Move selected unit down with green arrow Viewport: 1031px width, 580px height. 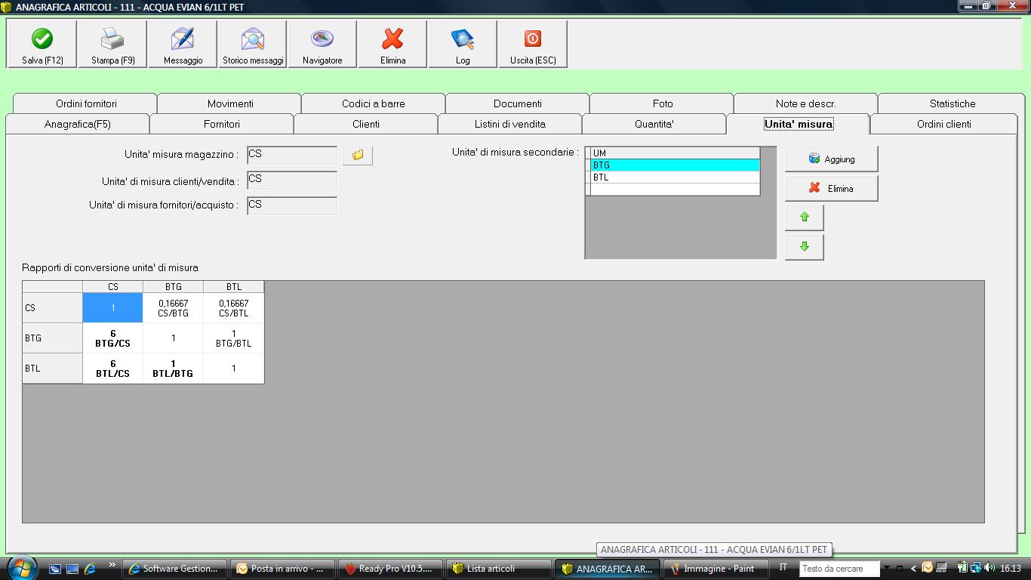805,247
